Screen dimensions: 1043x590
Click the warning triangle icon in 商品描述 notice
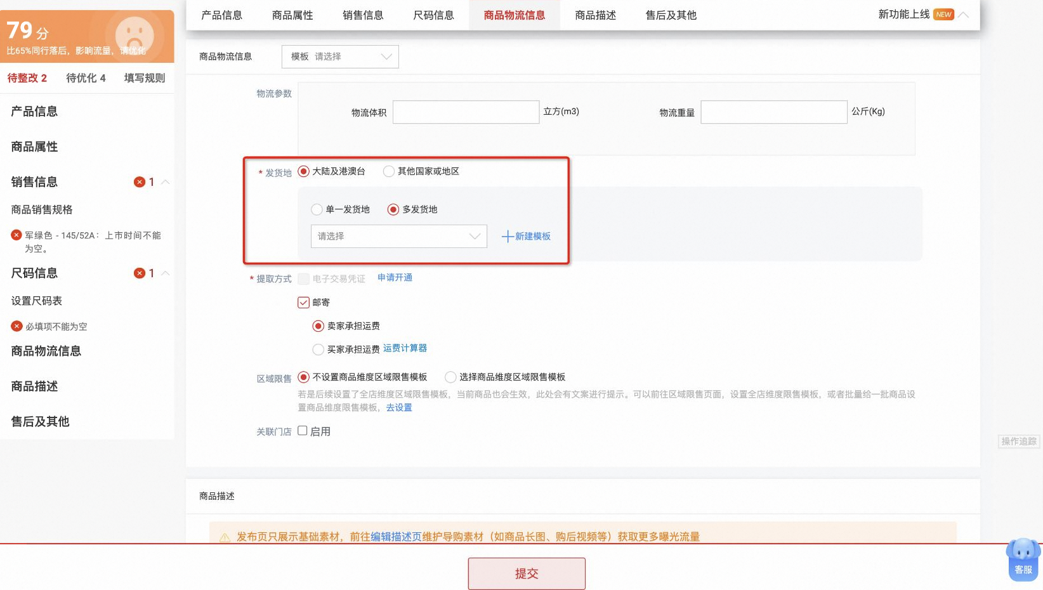(x=225, y=538)
